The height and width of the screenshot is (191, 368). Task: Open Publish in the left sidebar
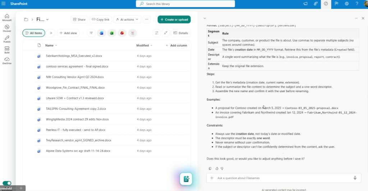point(7,39)
